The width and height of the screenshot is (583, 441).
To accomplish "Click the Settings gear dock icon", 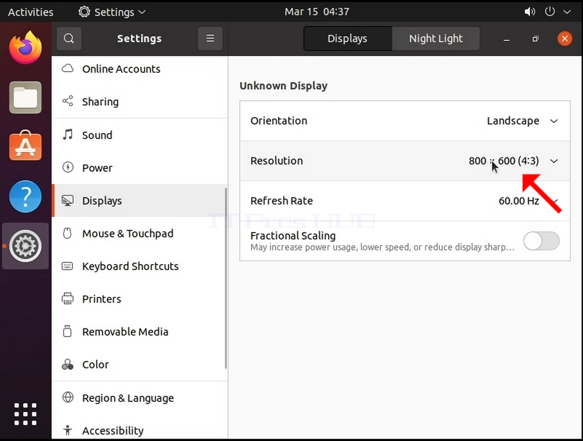I will pyautogui.click(x=25, y=246).
